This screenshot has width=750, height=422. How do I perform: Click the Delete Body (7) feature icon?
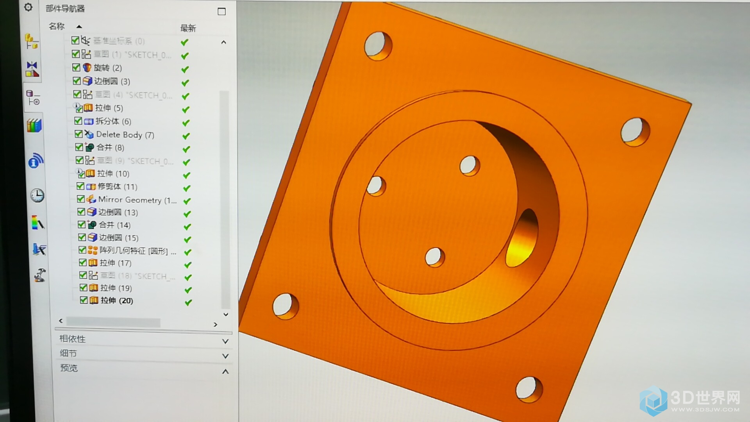point(89,134)
